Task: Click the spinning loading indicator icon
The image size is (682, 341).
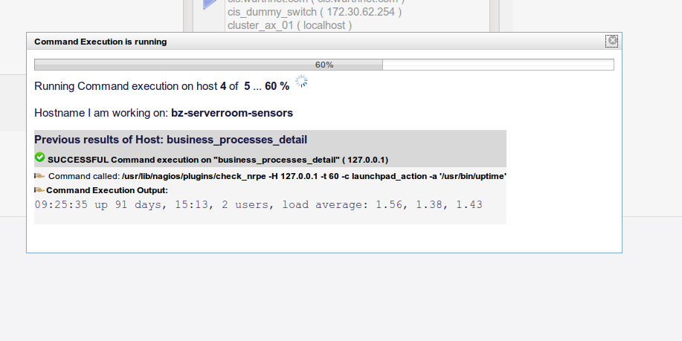Action: click(x=301, y=81)
